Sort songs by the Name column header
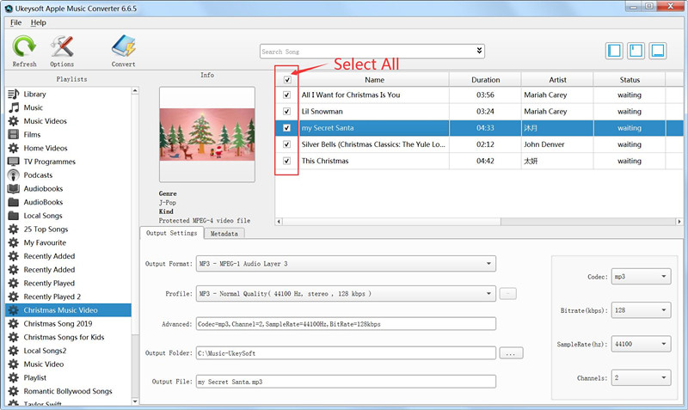688x410 pixels. [x=374, y=80]
